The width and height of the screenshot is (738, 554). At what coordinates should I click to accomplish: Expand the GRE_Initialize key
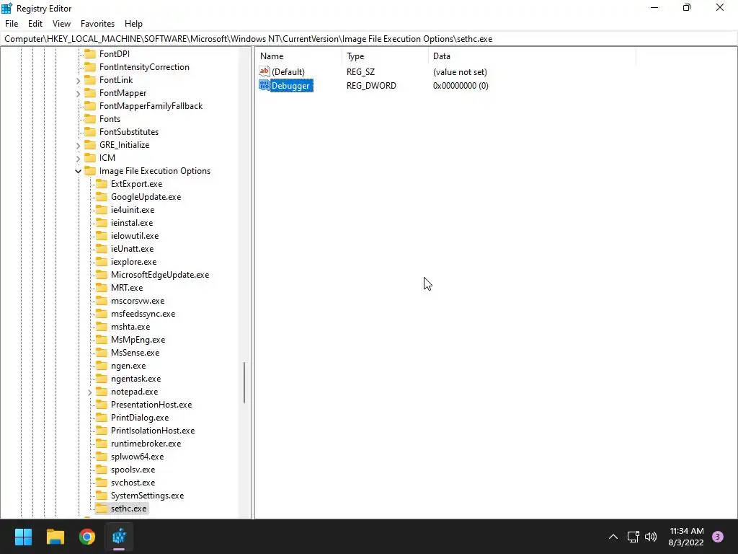click(78, 146)
